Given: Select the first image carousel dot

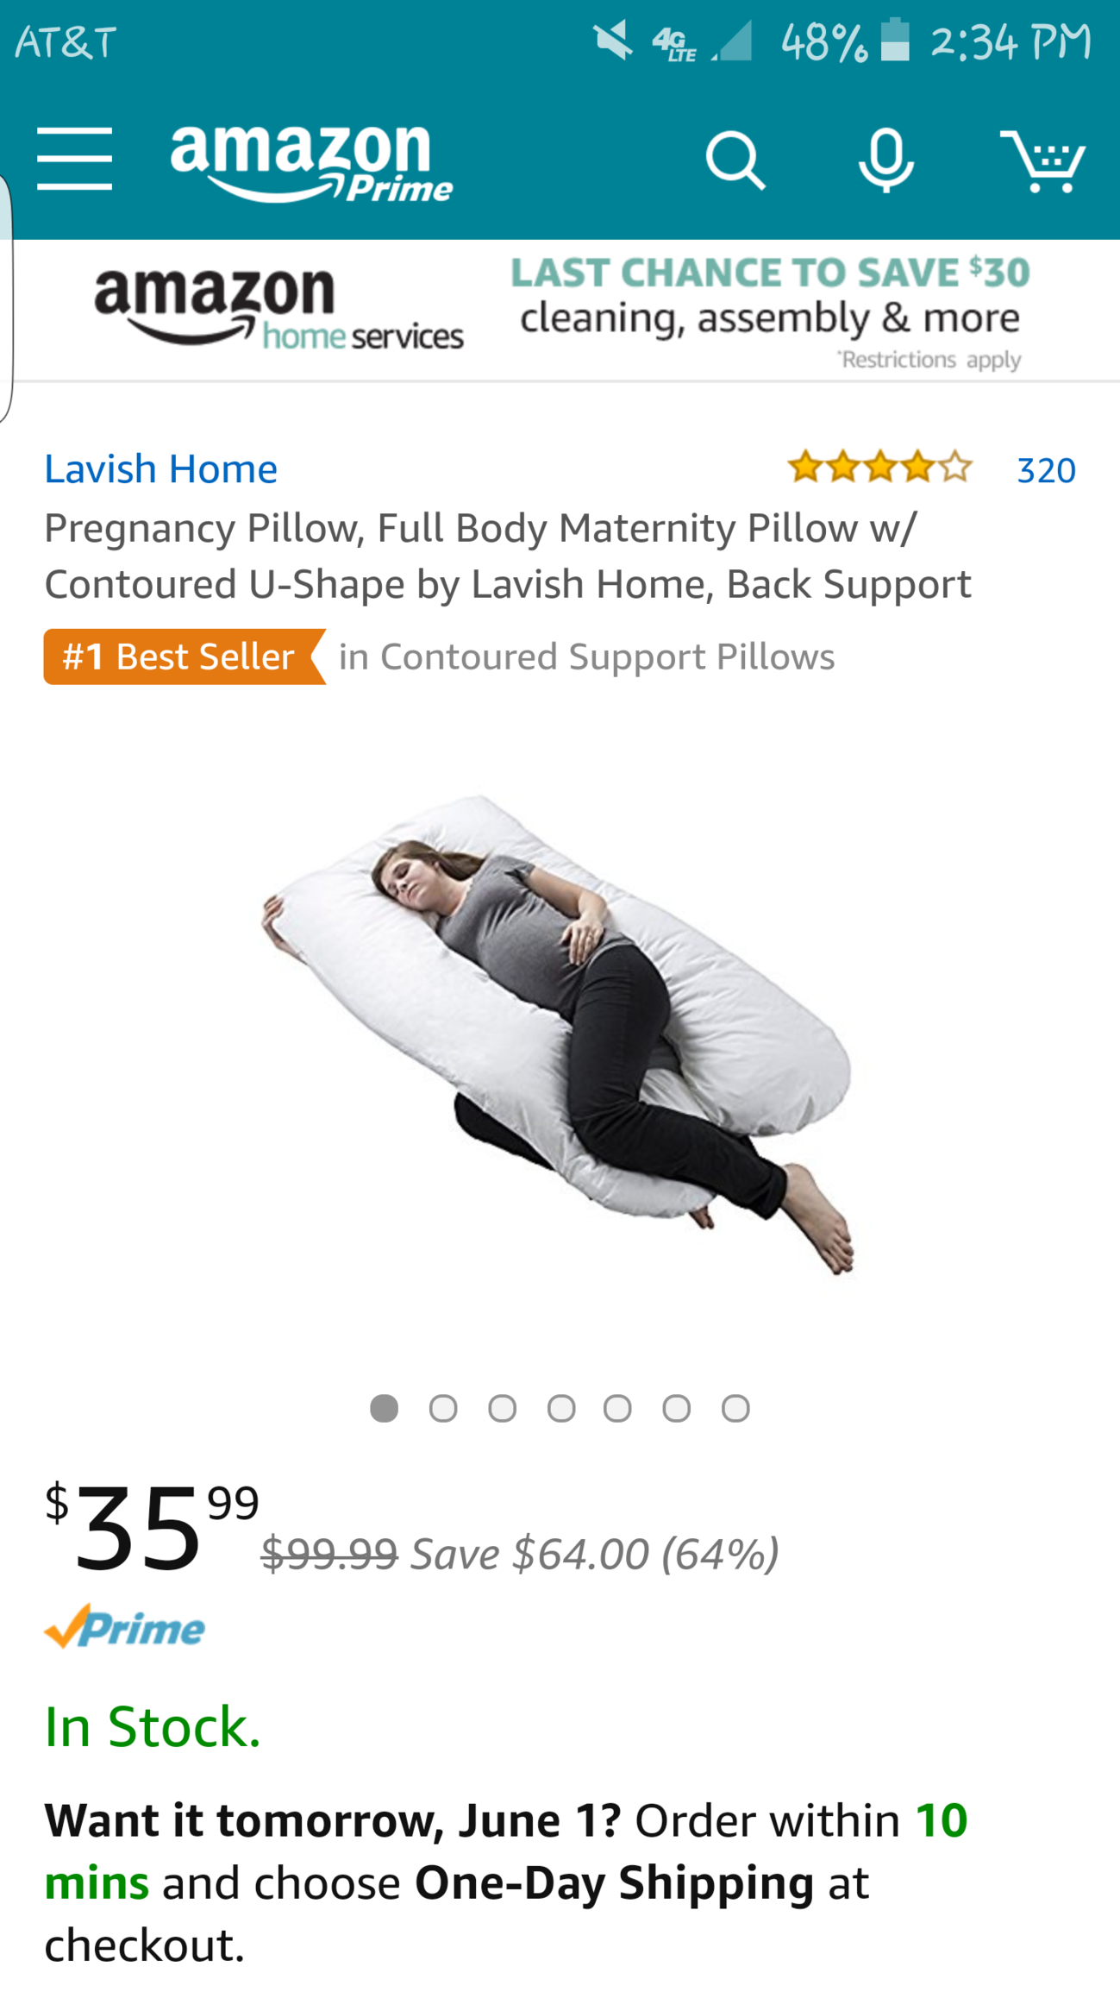Looking at the screenshot, I should (x=385, y=1408).
